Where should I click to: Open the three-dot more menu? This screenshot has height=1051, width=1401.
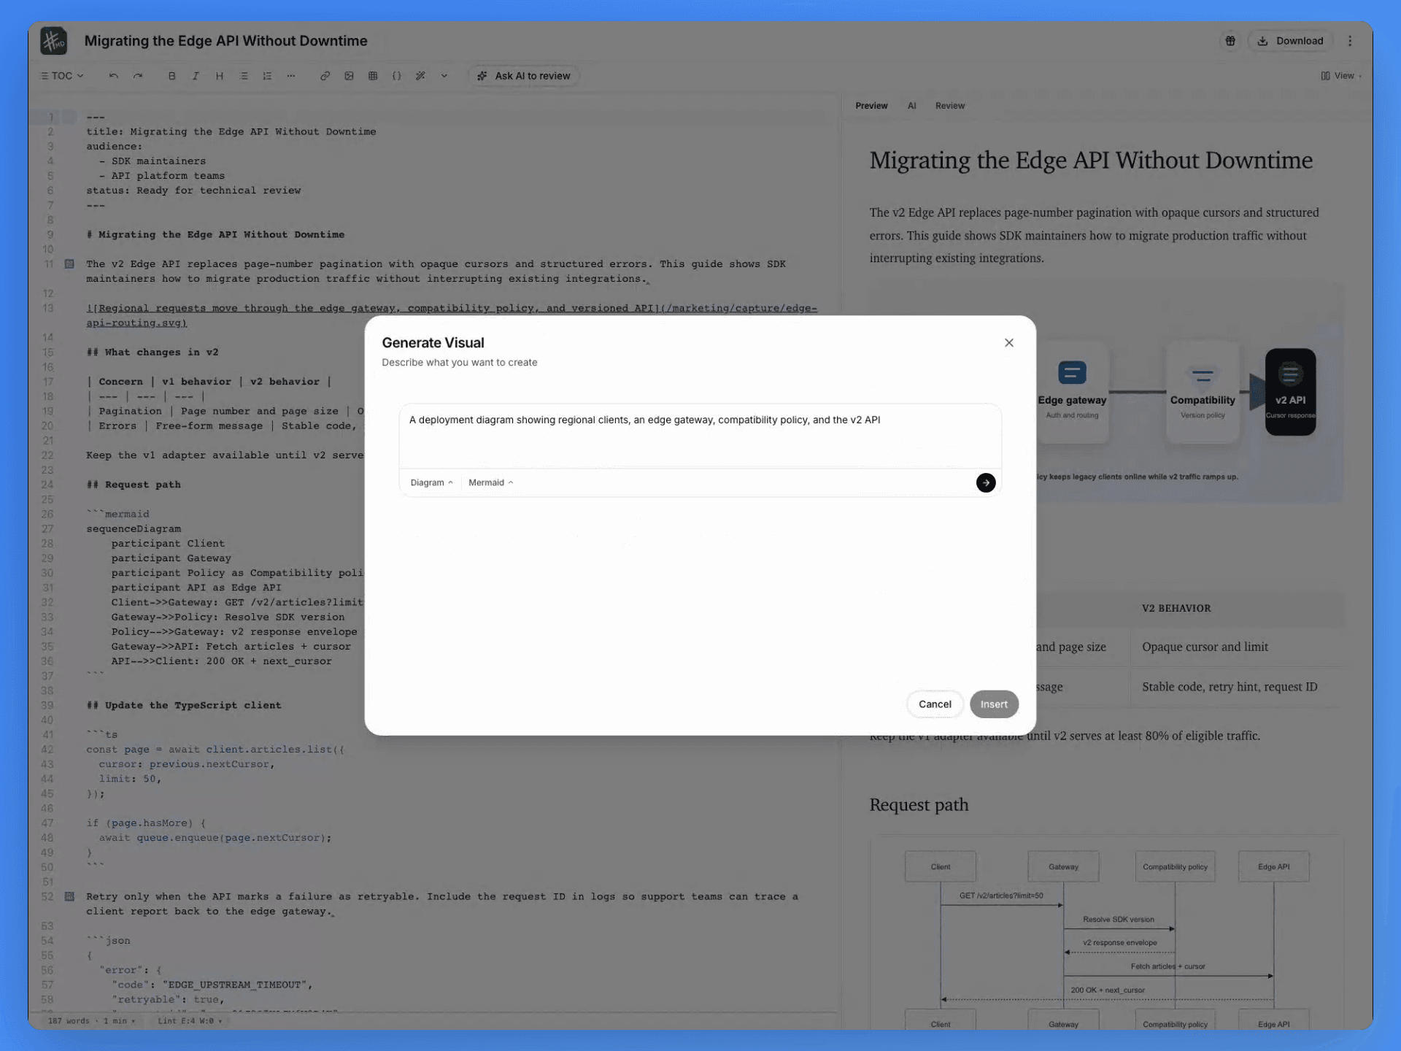point(1350,41)
